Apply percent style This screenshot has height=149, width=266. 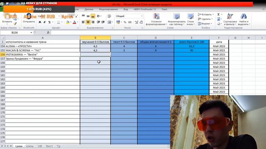125,22
